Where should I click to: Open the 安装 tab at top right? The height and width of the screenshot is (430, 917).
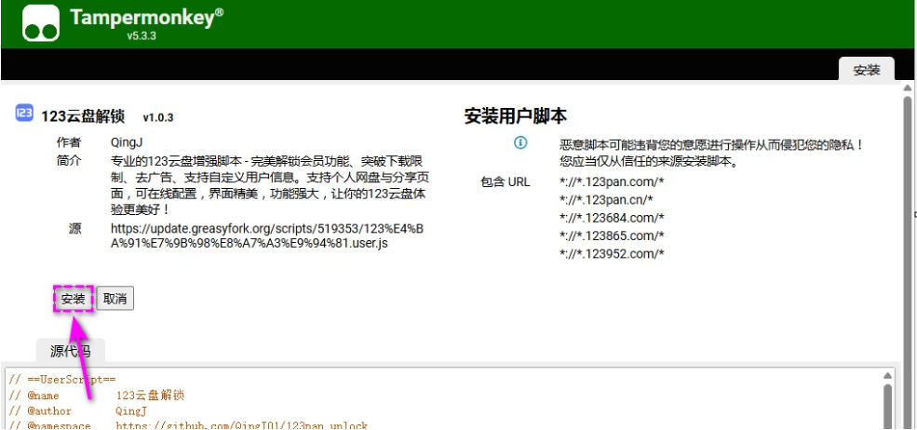866,70
